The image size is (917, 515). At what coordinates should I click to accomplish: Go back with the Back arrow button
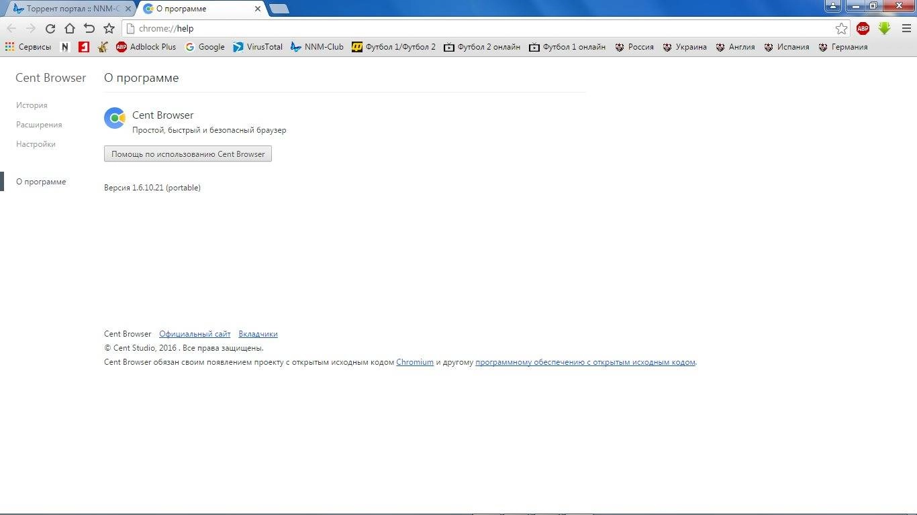click(x=11, y=28)
